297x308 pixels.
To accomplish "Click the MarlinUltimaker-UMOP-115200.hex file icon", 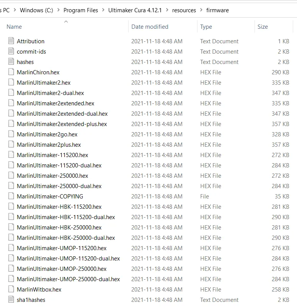I will (x=11, y=248).
